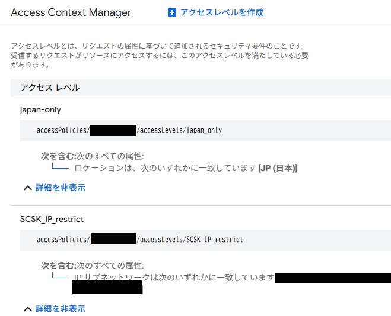Image resolution: width=391 pixels, height=316 pixels.
Task: Click 詳細を非表示 under SCSK_IP_restrict
Action: [x=61, y=308]
